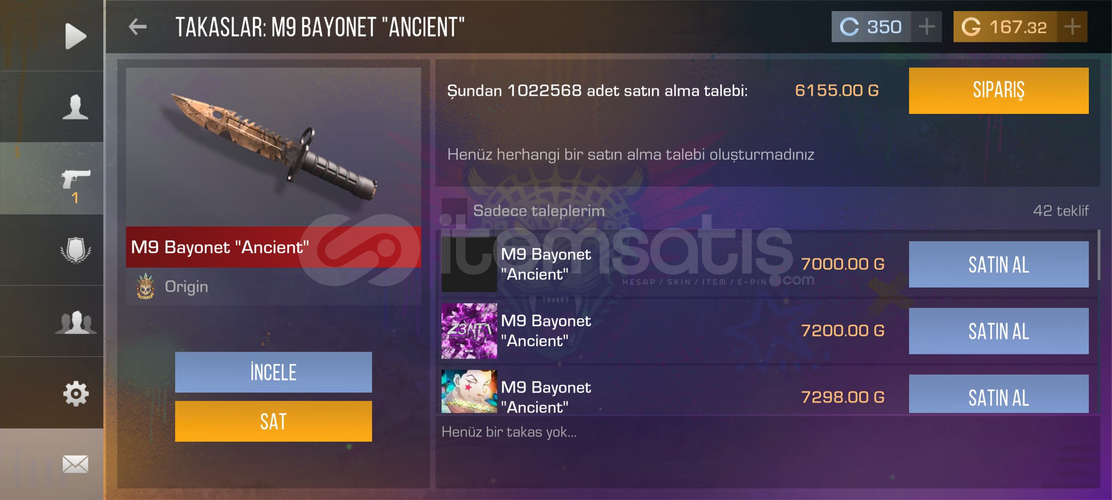Screen dimensions: 1112x500
Task: Open the mail envelope icon
Action: pos(76,464)
